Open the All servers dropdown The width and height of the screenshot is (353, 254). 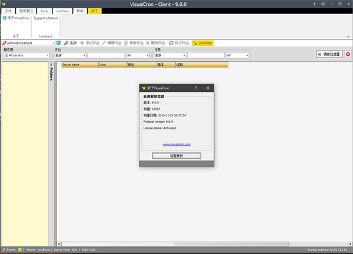(26, 55)
